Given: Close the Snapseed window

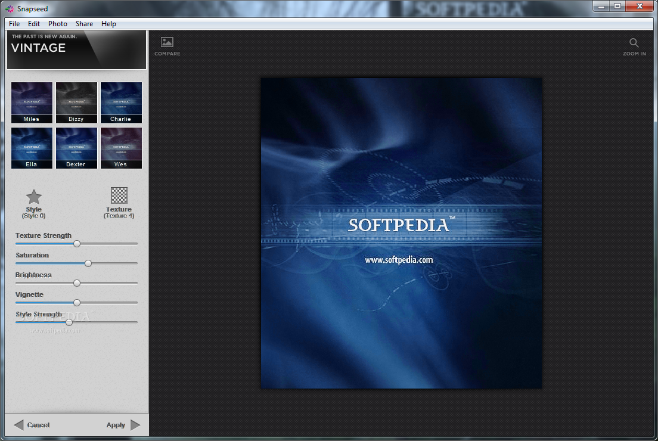Looking at the screenshot, I should [640, 7].
